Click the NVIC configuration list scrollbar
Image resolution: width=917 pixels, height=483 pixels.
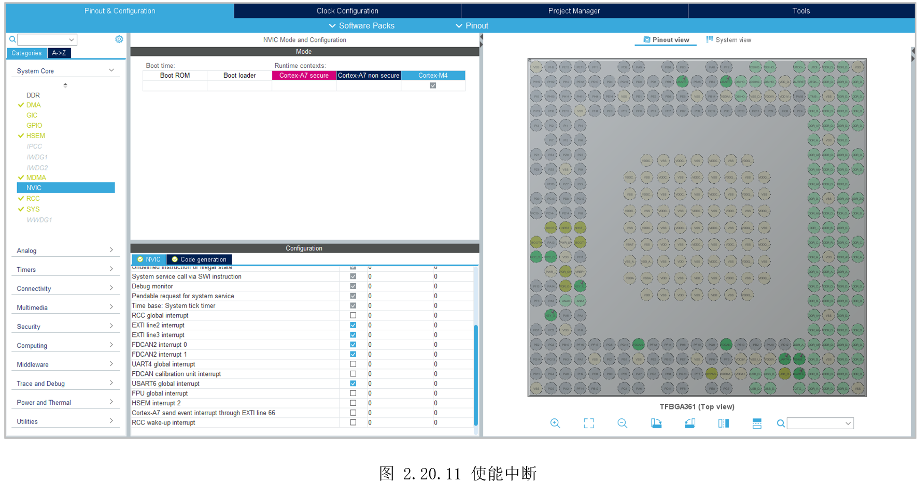(476, 373)
